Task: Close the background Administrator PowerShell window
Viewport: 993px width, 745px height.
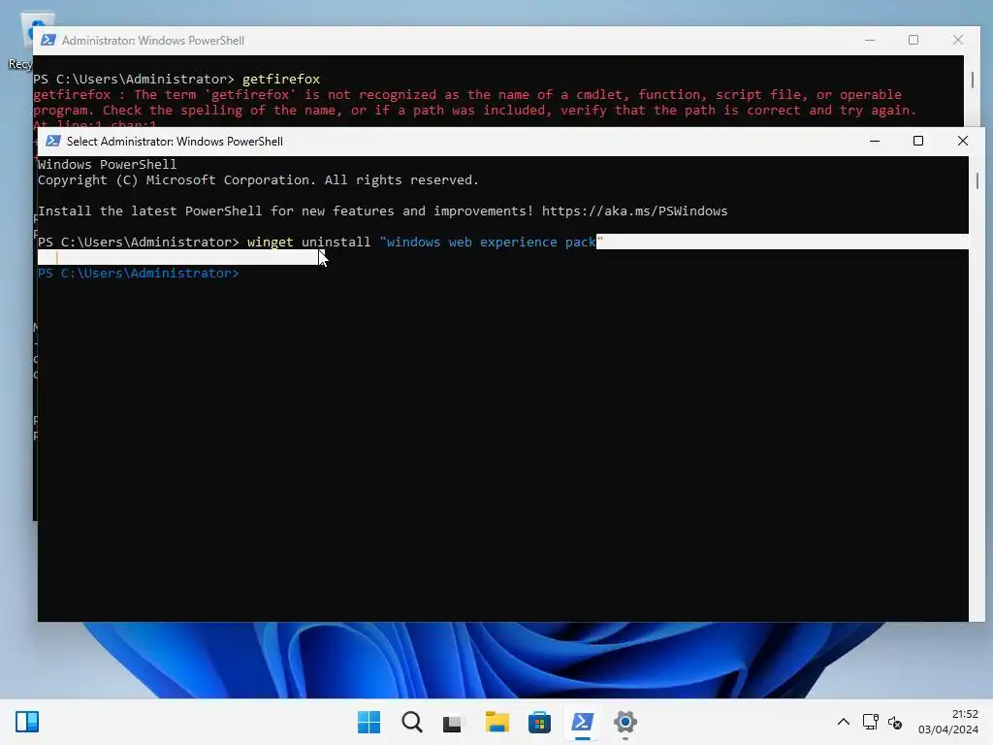Action: (x=958, y=40)
